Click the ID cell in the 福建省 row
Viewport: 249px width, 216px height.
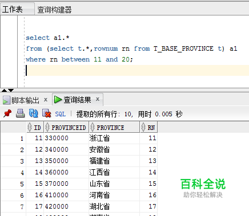click(35, 161)
